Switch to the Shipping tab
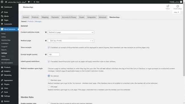 pos(45,17)
